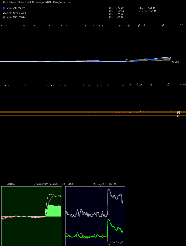Screen dimensions: 186x246
Task: Click the 'Pre H: 32.15' high value
Action: click(x=116, y=11)
